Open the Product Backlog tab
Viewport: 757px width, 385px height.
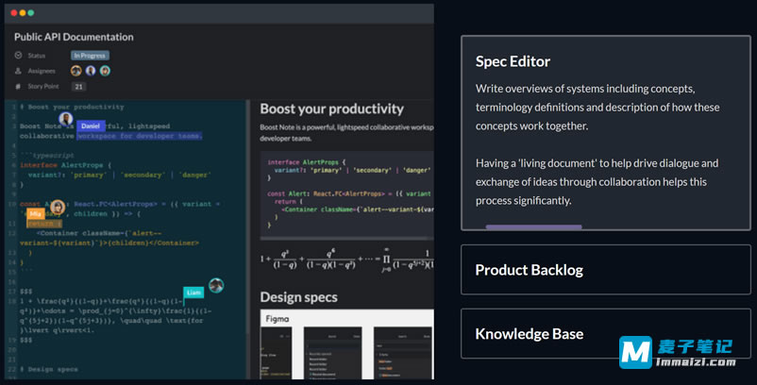(606, 270)
